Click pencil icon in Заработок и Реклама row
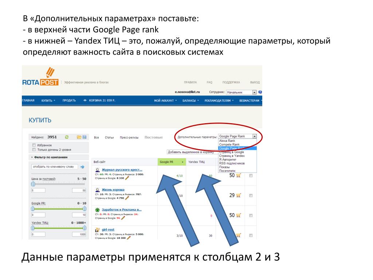373x280 pixels. 123,218
